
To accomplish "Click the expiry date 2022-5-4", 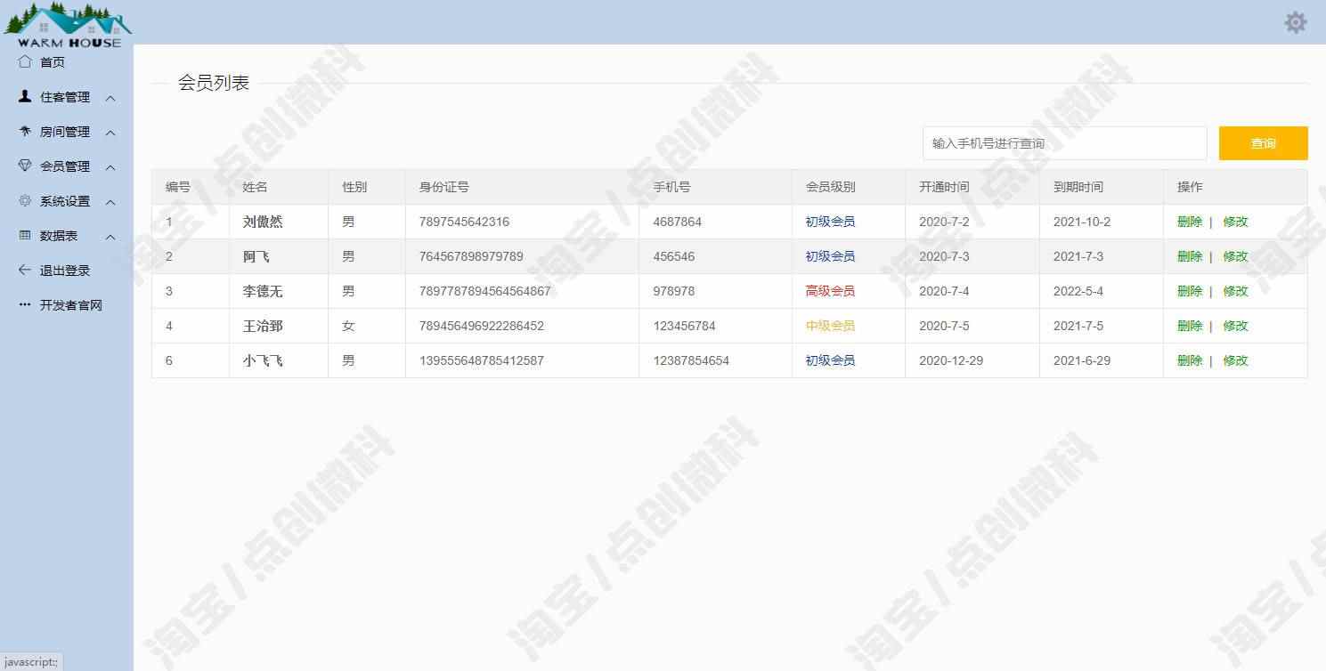I will coord(1078,291).
